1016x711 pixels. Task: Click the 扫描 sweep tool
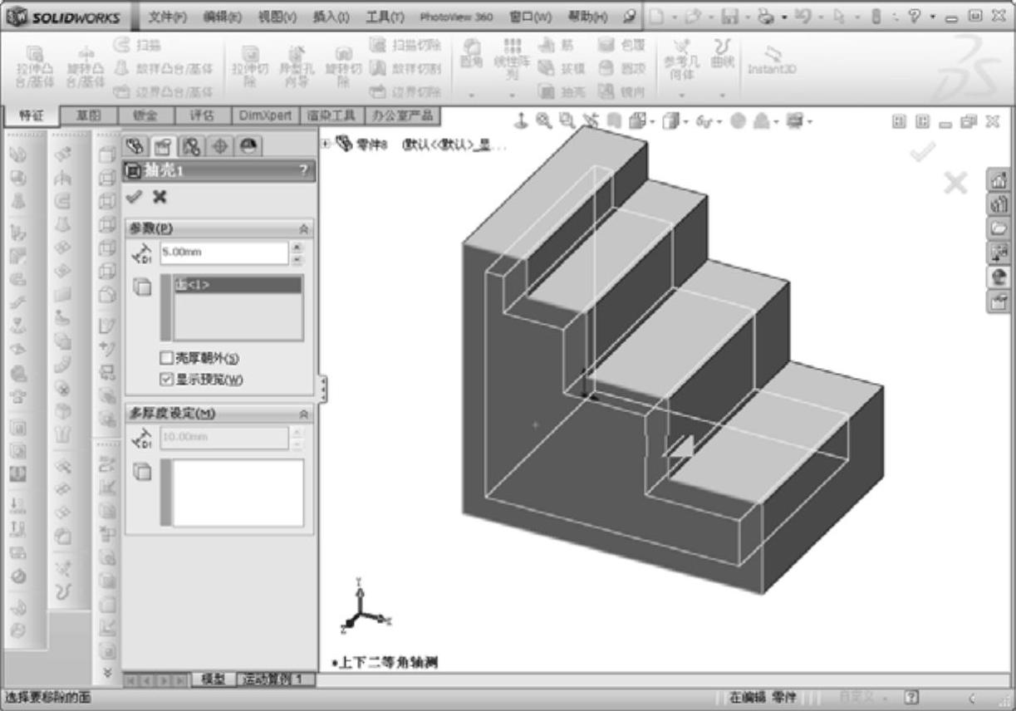pos(137,46)
